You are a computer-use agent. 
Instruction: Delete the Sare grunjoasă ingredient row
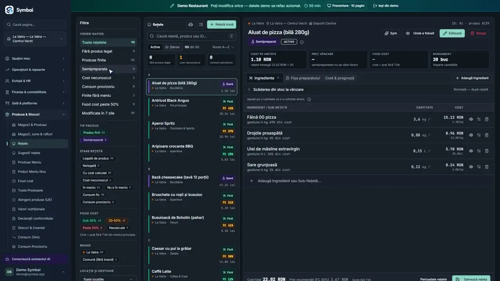pyautogui.click(x=487, y=167)
